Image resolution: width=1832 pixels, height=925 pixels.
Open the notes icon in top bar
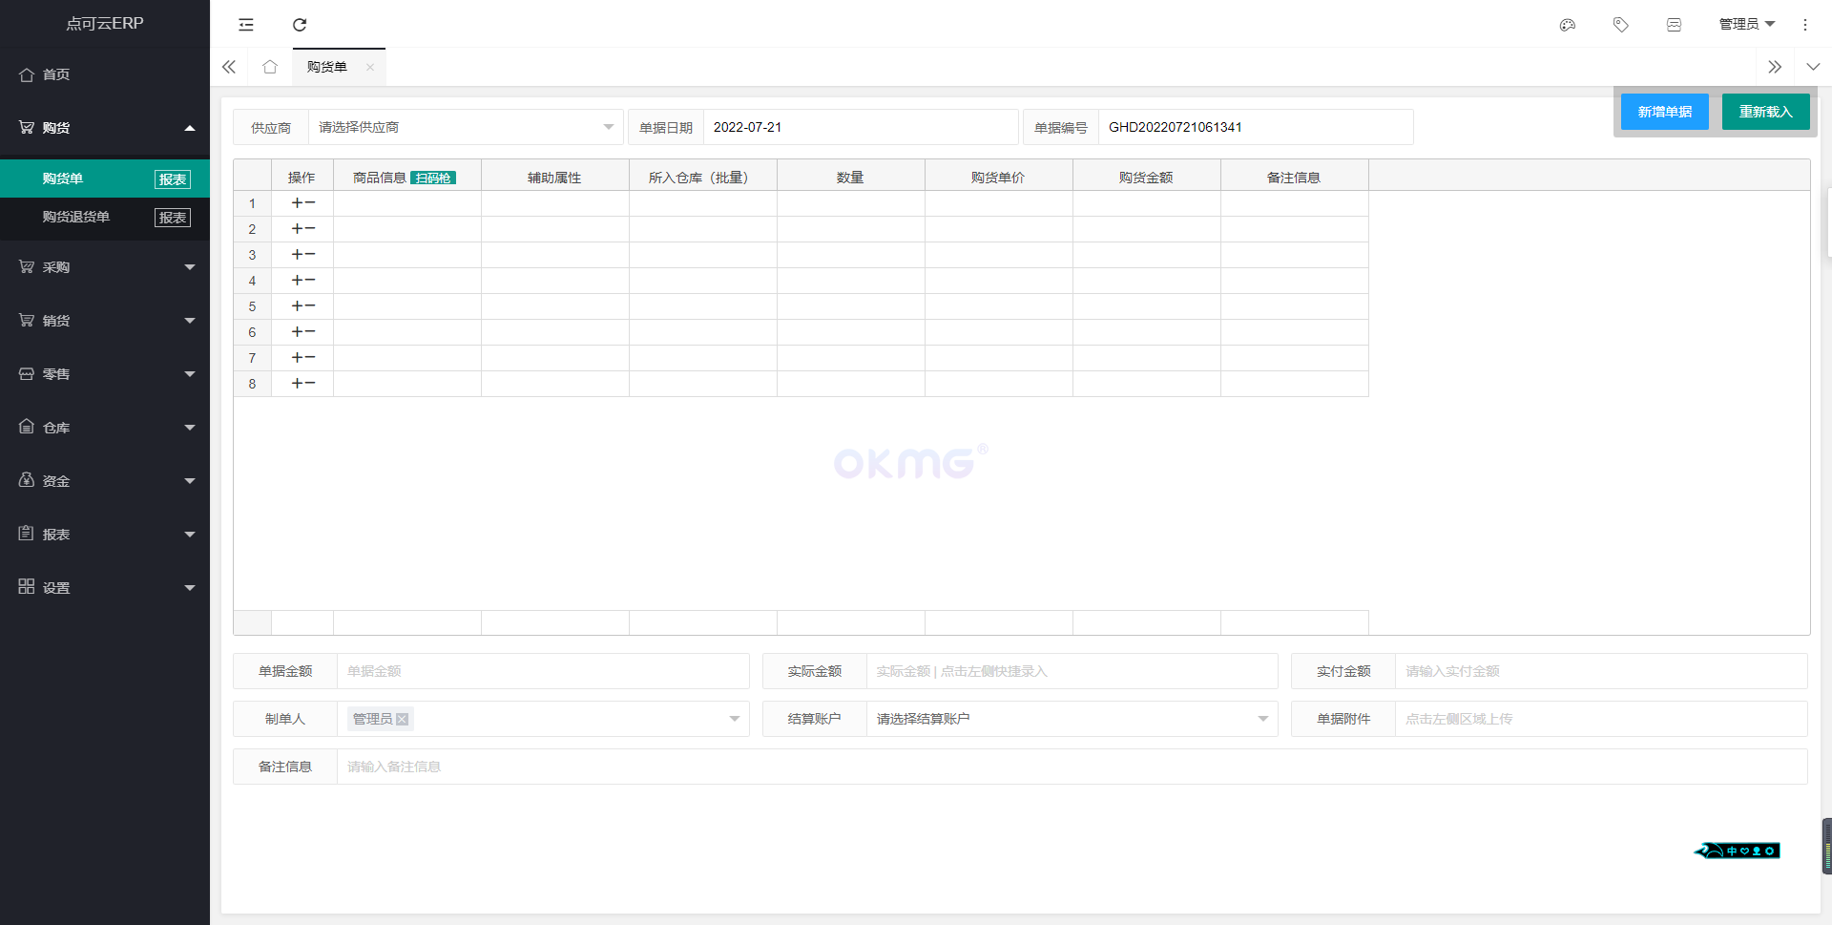tap(1674, 25)
